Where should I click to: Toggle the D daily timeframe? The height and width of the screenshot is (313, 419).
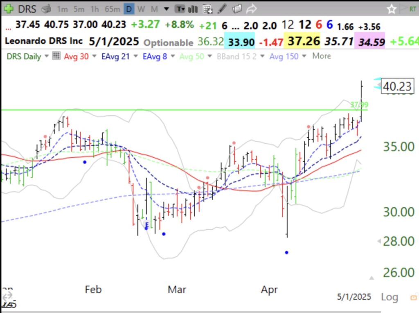129,8
